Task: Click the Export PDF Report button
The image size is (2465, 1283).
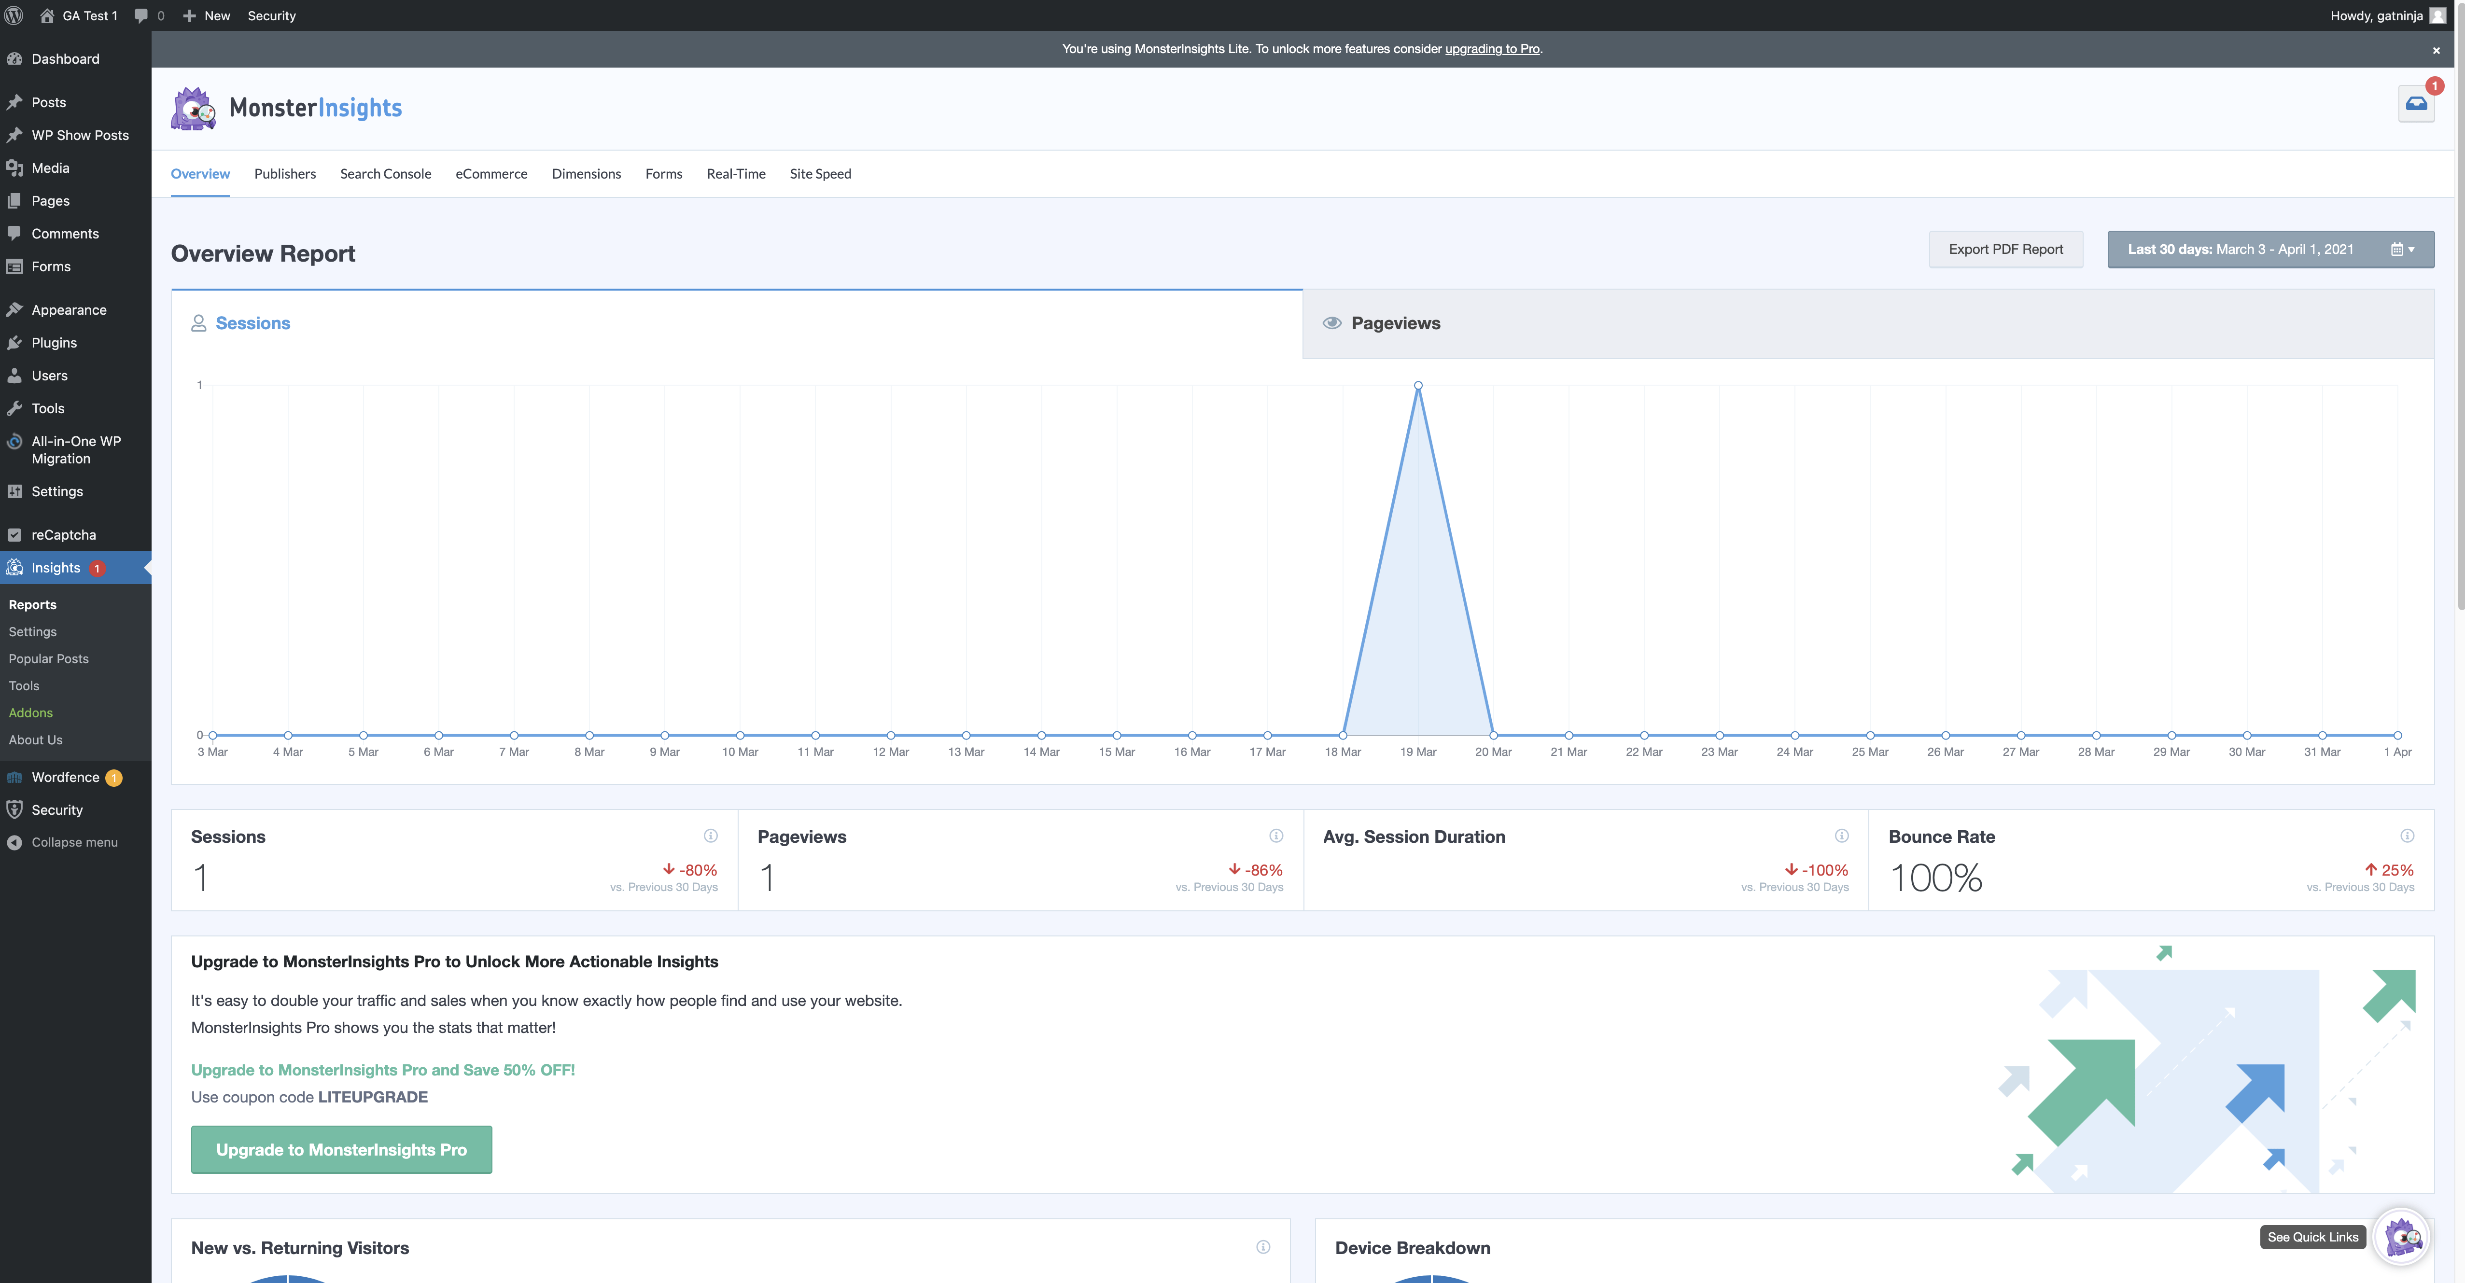Action: tap(2006, 249)
